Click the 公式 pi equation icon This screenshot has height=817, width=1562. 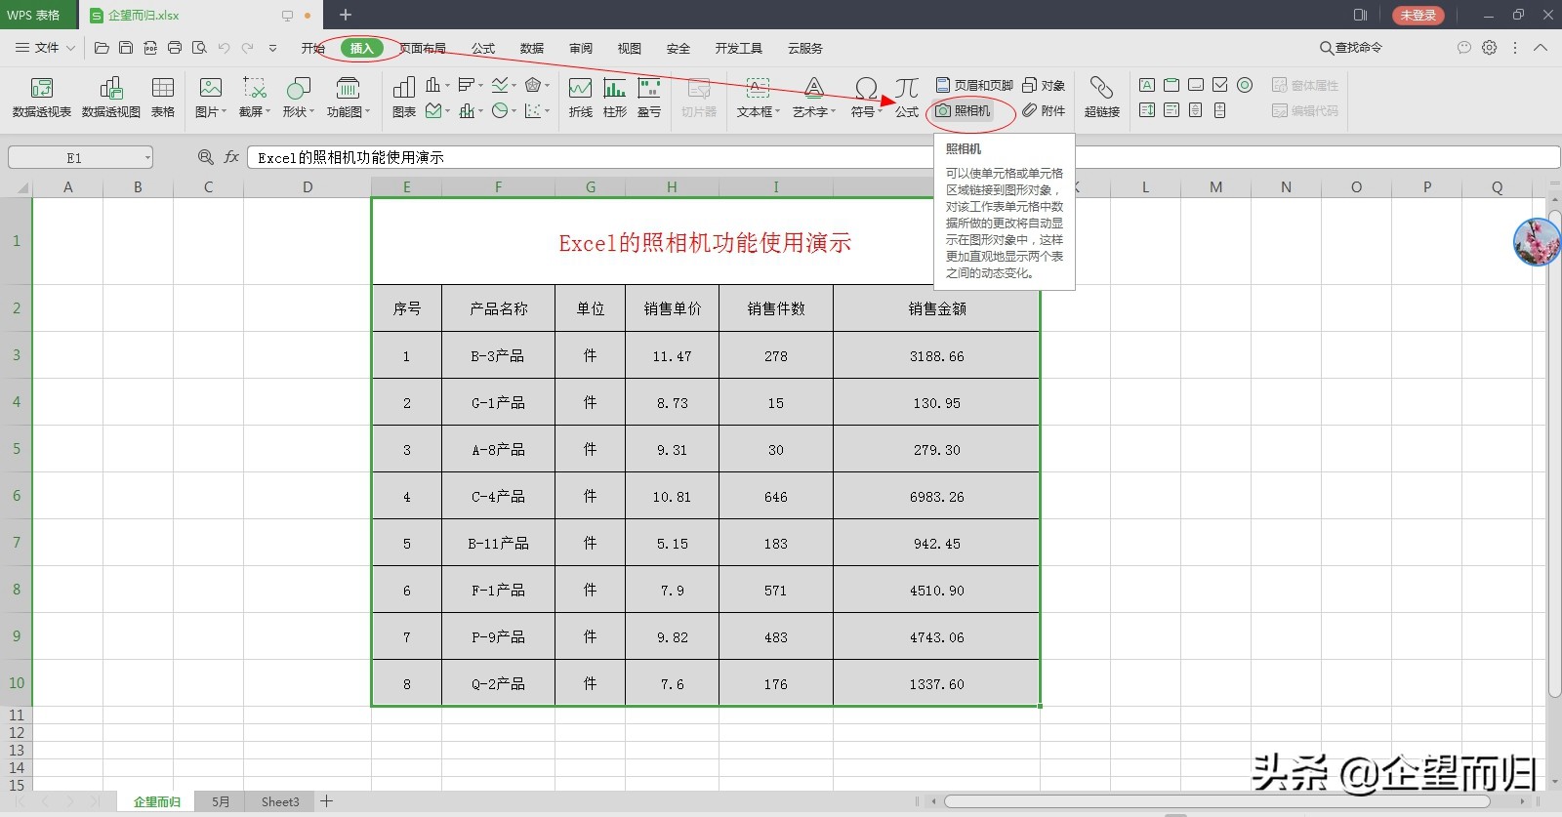[x=907, y=98]
